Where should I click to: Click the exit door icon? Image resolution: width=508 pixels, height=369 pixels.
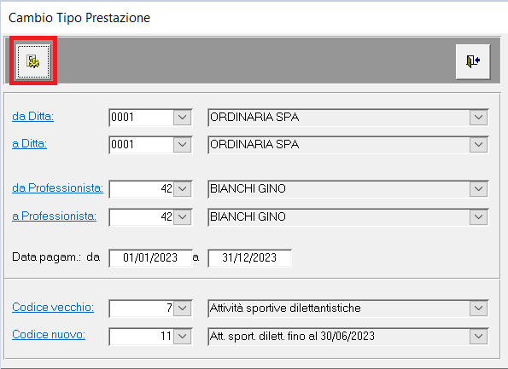tap(473, 61)
